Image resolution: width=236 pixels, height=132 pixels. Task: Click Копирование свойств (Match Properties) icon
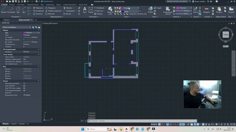pos(168,11)
